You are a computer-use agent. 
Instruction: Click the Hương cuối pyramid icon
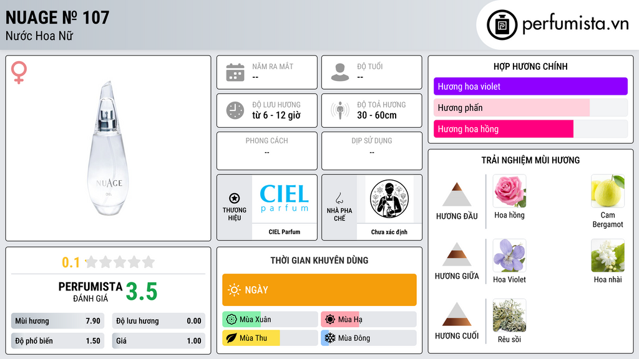click(x=457, y=314)
